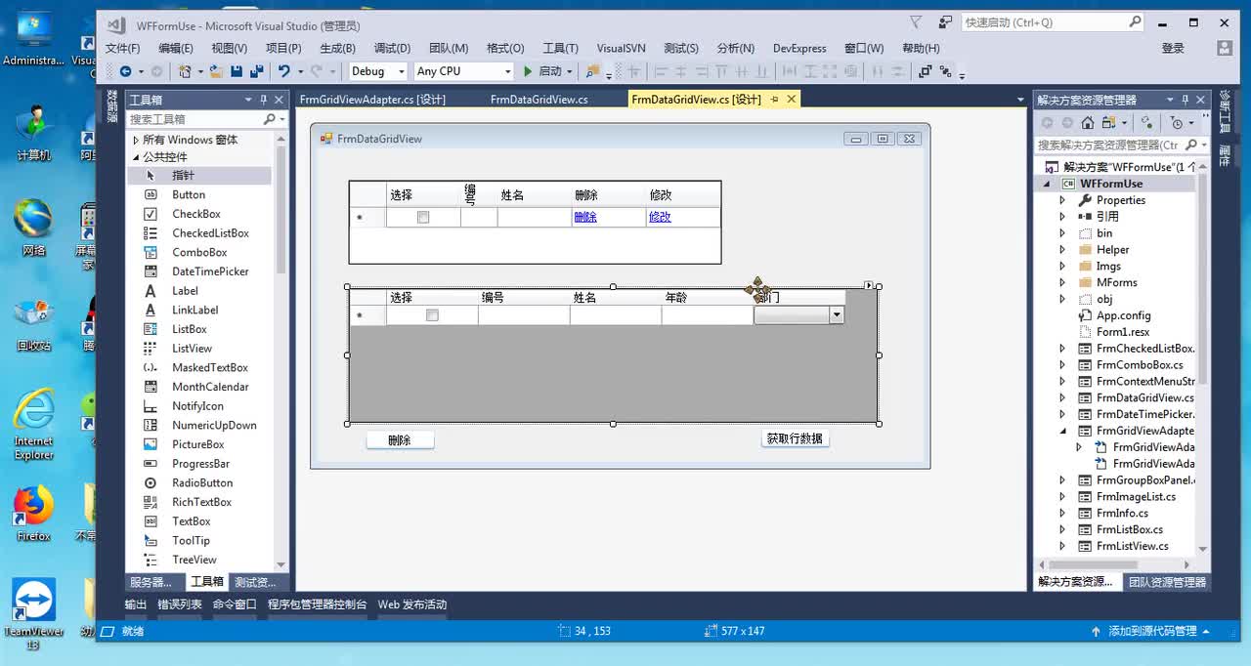Expand the MForms folder node

pos(1063,283)
